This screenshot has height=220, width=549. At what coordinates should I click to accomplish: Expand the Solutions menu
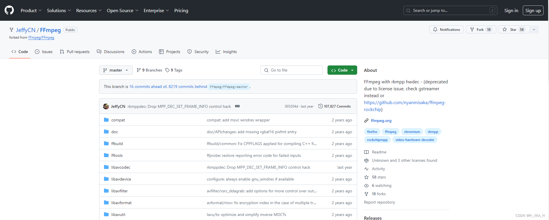tap(59, 10)
